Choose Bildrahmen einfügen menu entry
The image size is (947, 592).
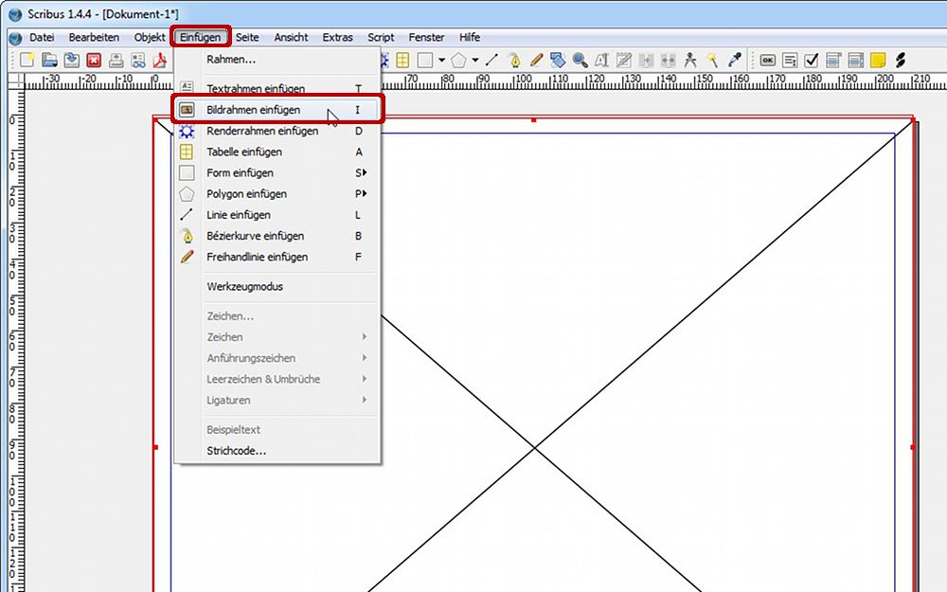pyautogui.click(x=277, y=109)
